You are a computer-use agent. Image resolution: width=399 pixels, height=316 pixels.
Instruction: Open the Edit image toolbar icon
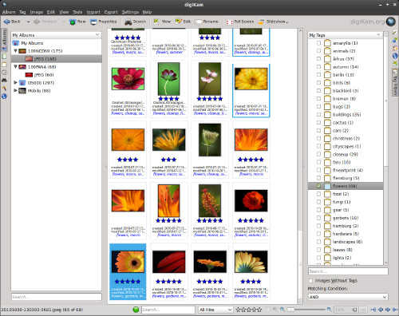tap(179, 22)
